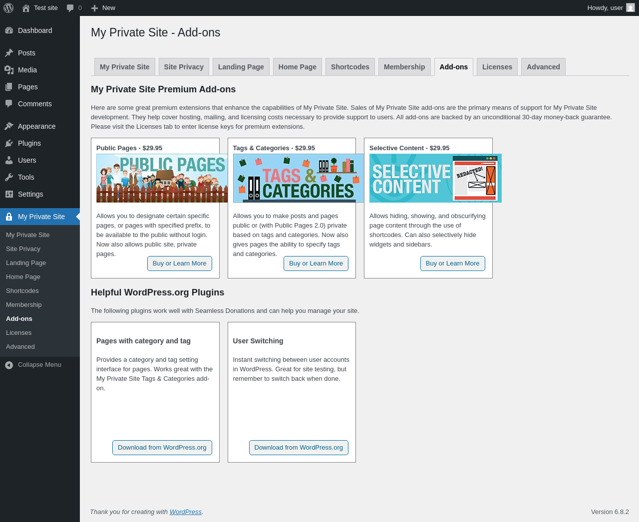Click the Collapse Menu arrow icon
Viewport: 639px width, 522px height.
(9, 365)
